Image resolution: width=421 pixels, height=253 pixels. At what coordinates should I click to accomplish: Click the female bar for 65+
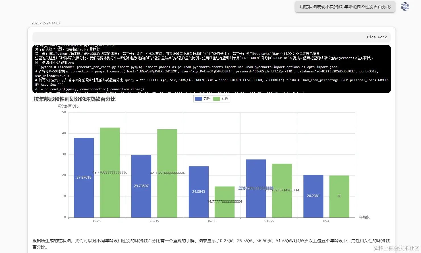click(x=339, y=196)
